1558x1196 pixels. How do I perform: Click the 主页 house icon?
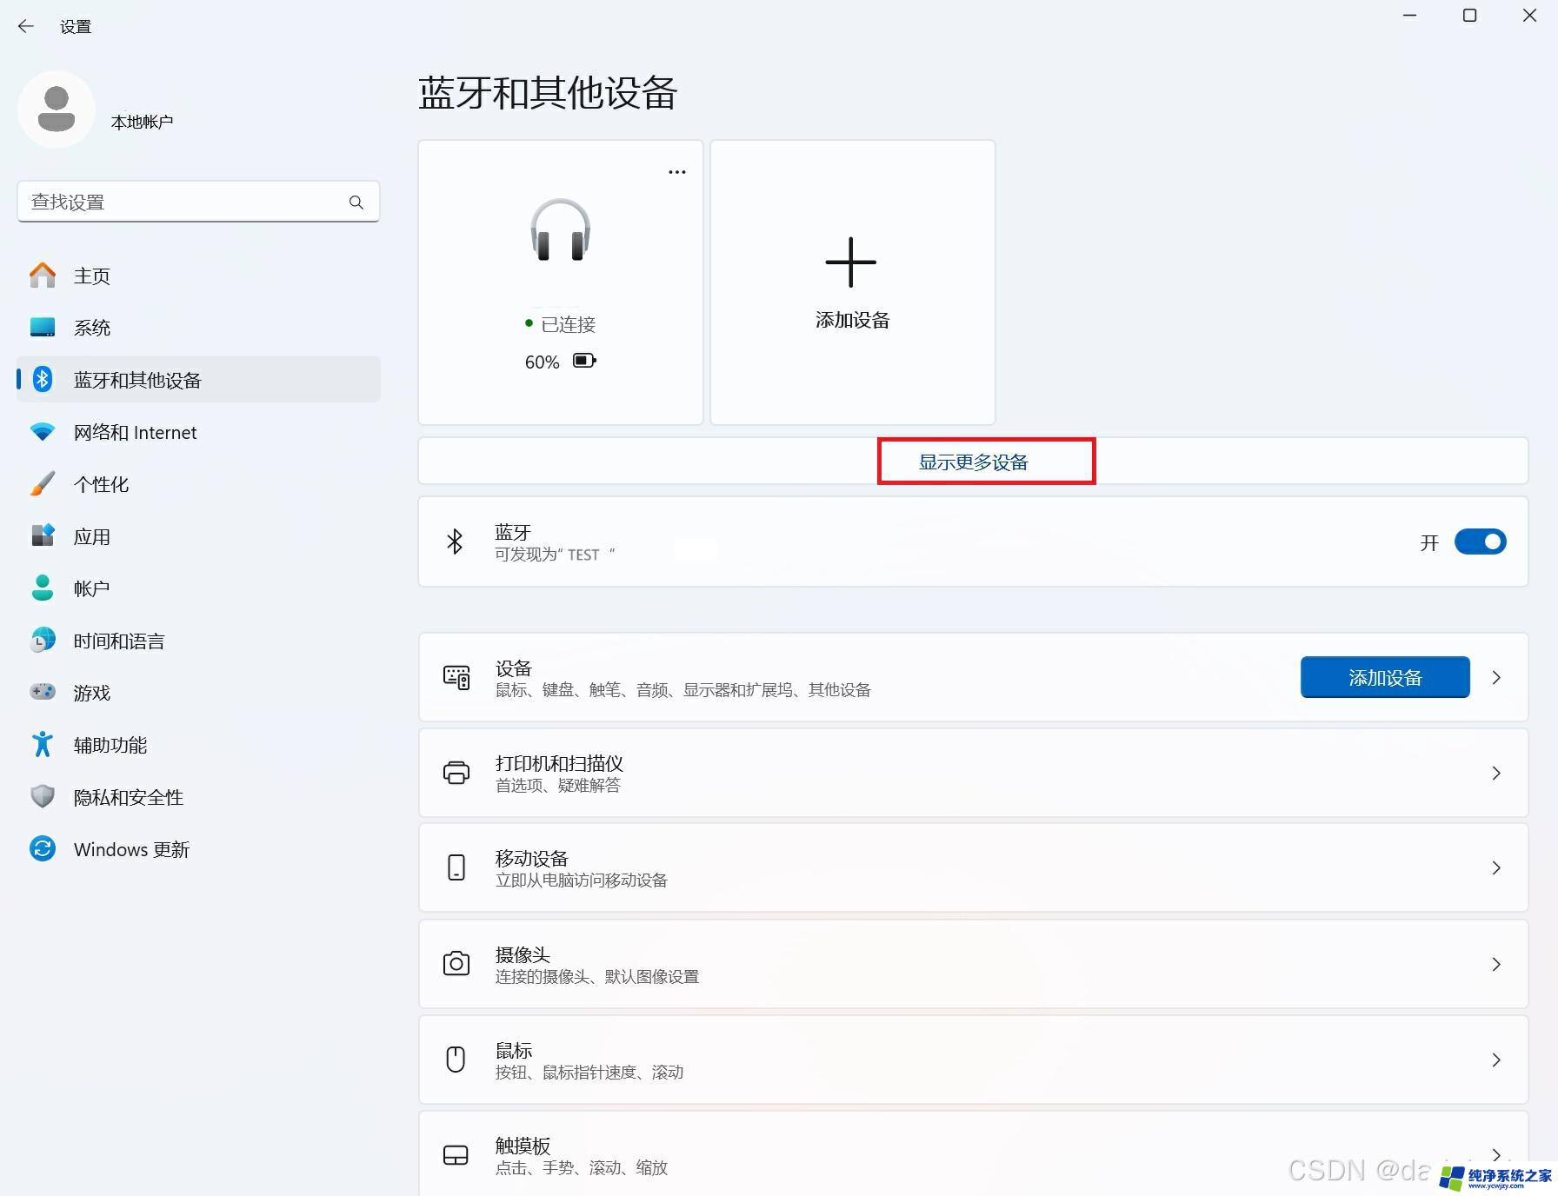coord(43,276)
